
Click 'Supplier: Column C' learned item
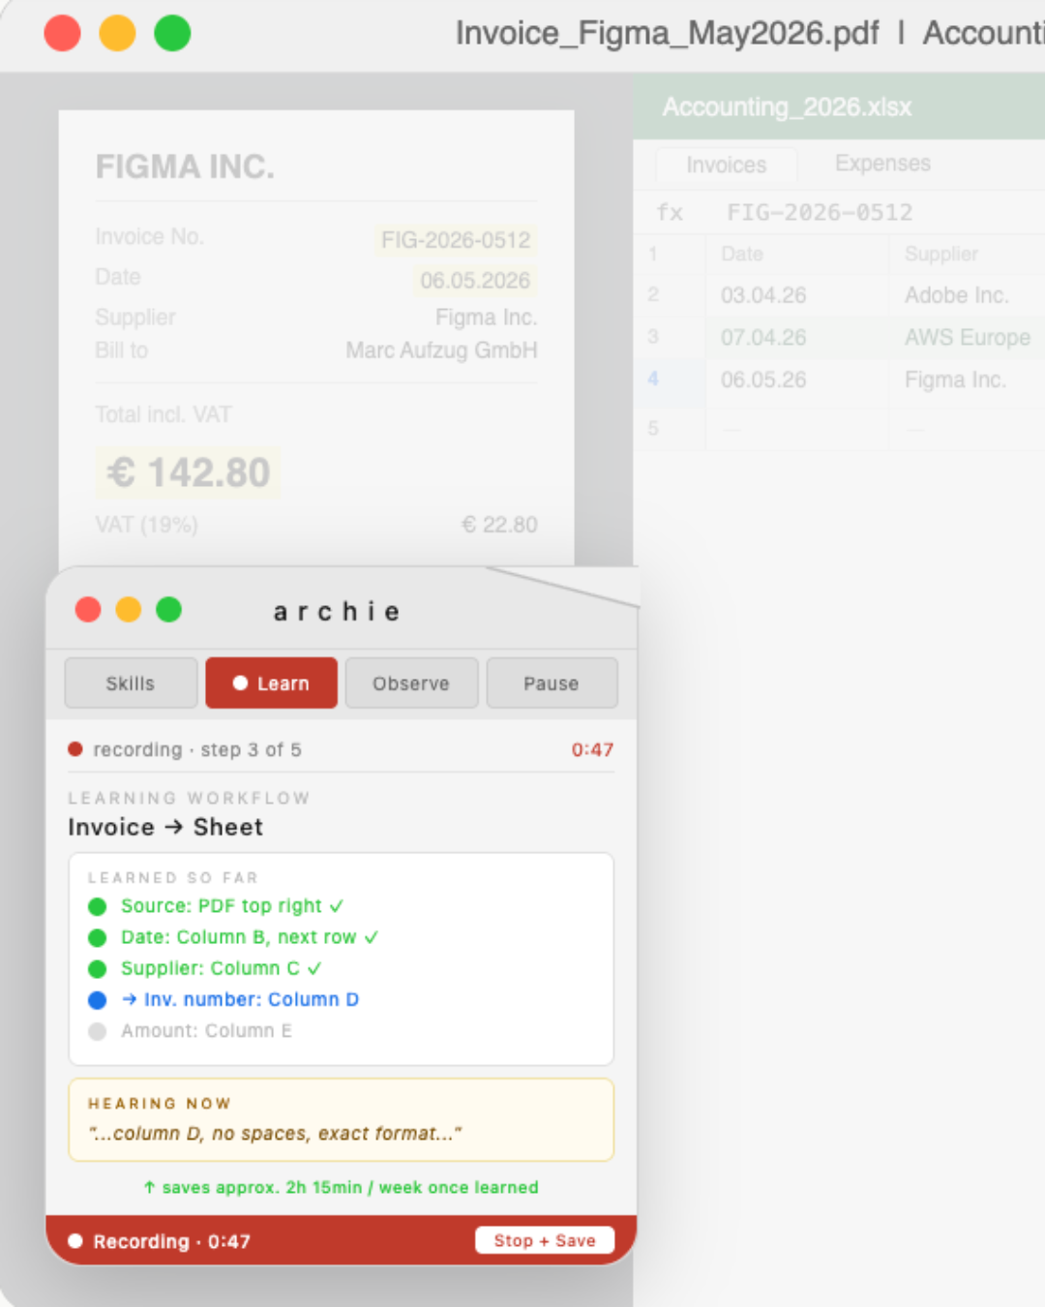(222, 968)
